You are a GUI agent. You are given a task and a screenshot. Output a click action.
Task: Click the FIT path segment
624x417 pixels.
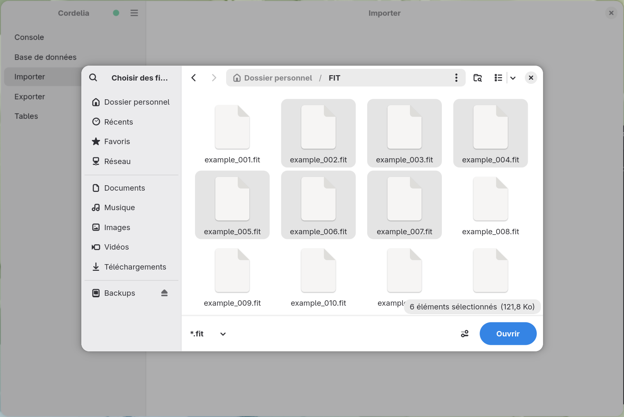click(x=334, y=78)
